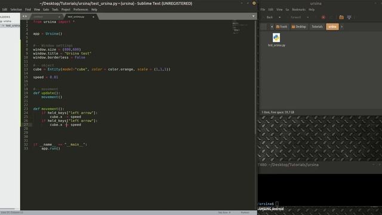Open file manager Bookmarks menu
Image resolution: width=382 pixels, height=215 pixels.
click(x=298, y=10)
